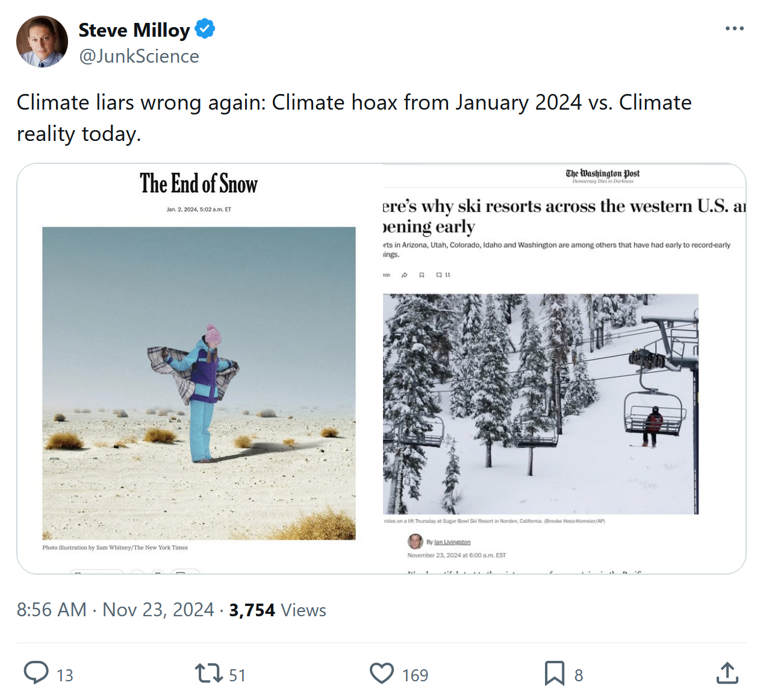Image resolution: width=766 pixels, height=700 pixels.
Task: Open the ski lift snow photo
Action: pos(541,404)
